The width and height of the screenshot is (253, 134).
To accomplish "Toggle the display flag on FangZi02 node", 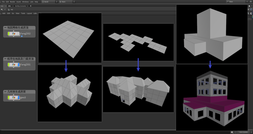I will (19, 33).
